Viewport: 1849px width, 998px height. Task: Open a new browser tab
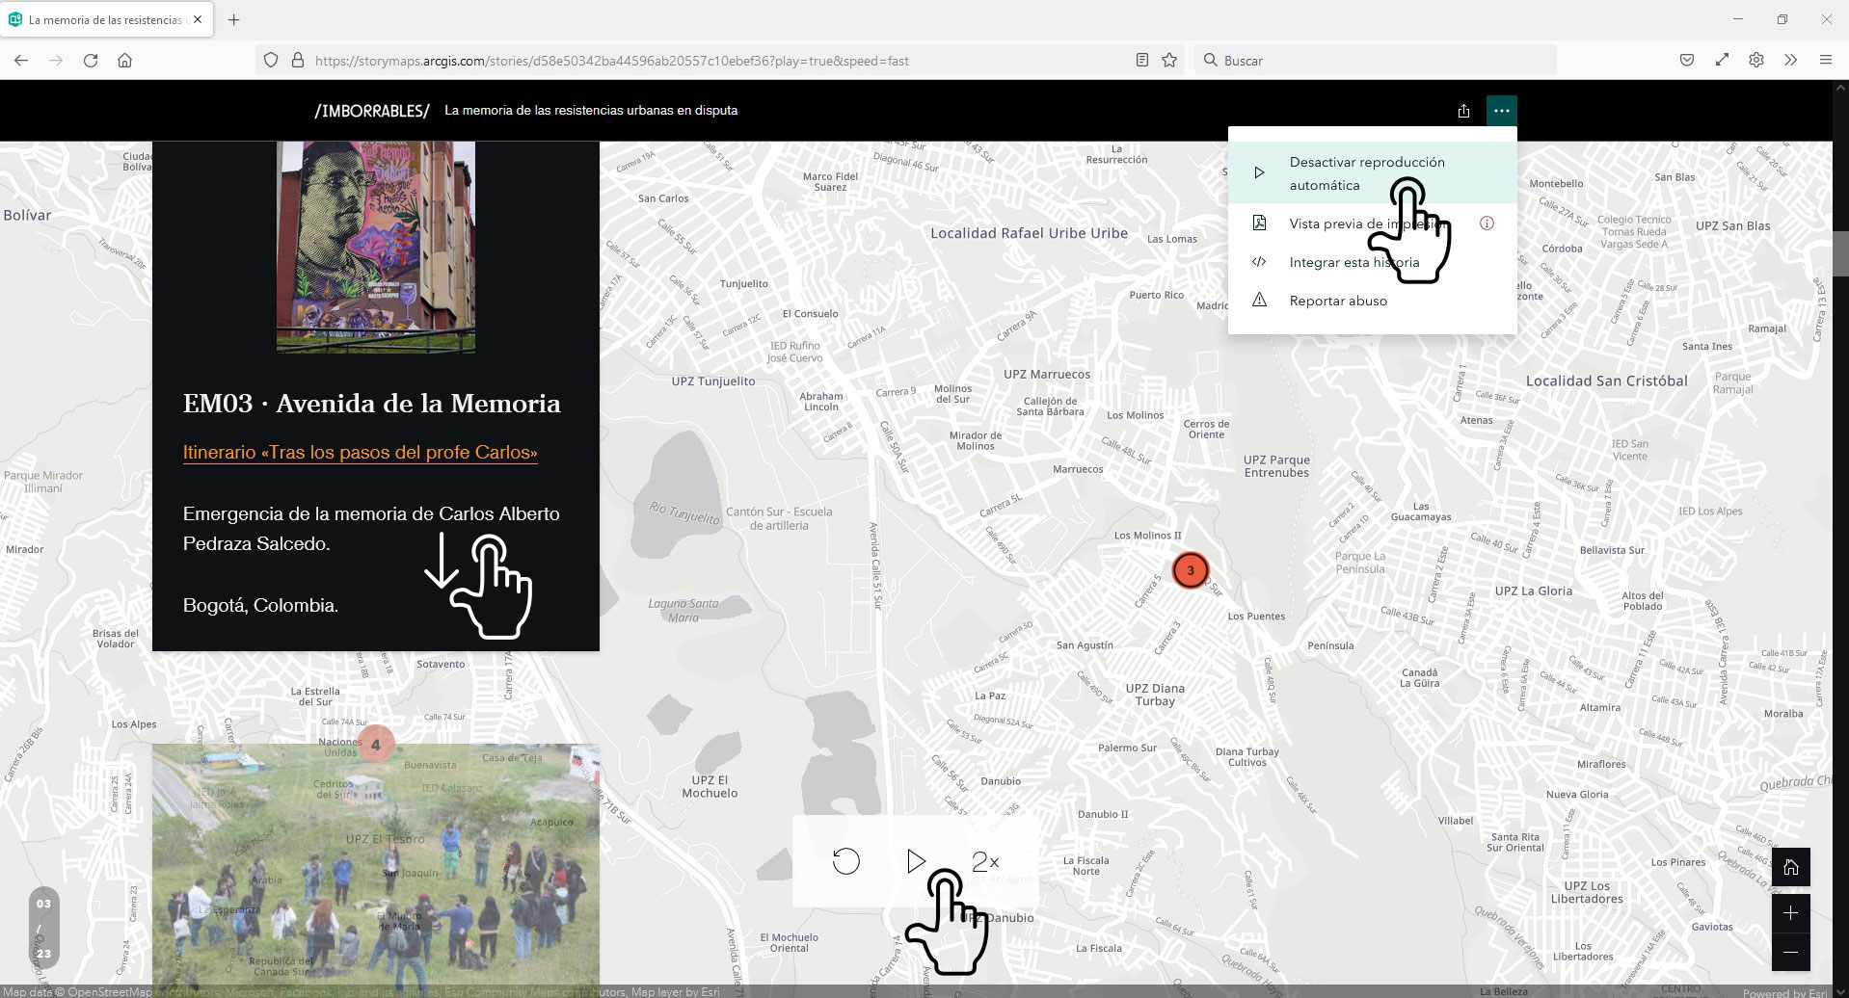pos(233,19)
